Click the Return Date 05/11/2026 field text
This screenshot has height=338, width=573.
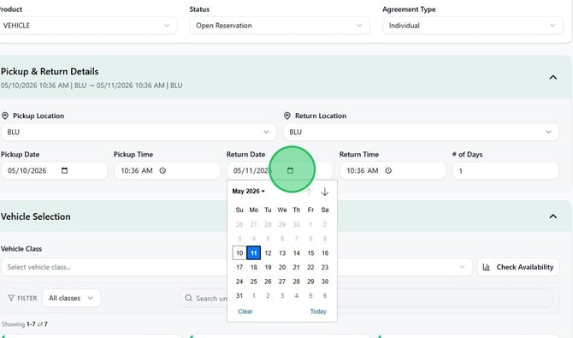pyautogui.click(x=252, y=170)
